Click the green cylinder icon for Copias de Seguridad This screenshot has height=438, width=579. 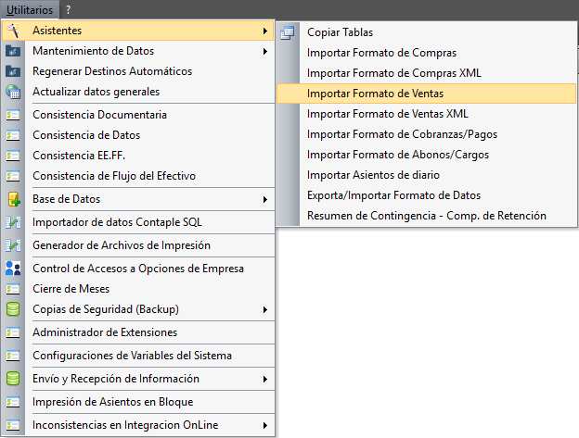tap(13, 309)
